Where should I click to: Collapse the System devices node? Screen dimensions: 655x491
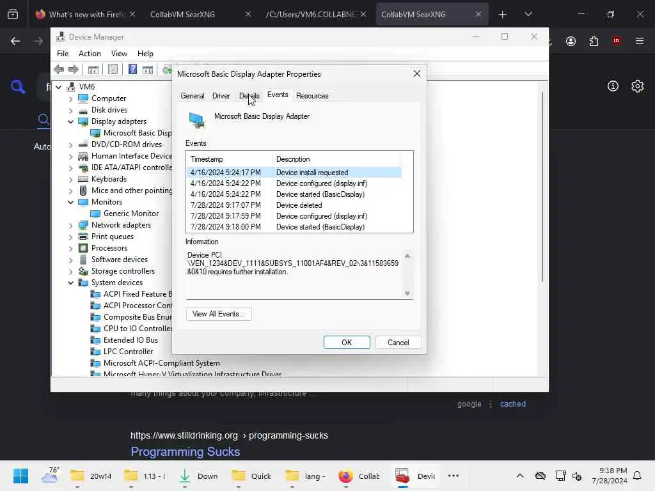click(x=70, y=283)
